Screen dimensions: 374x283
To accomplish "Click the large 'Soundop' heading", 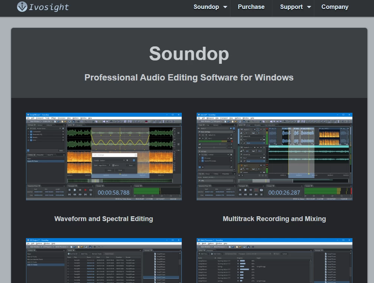I will 189,54.
